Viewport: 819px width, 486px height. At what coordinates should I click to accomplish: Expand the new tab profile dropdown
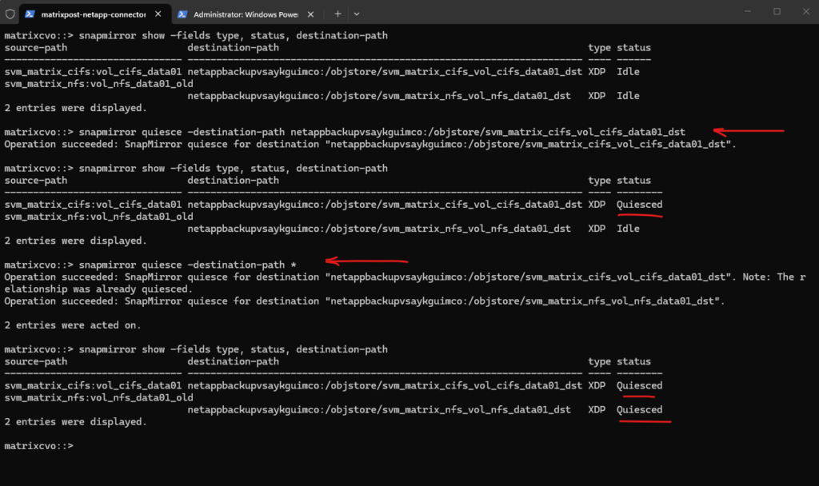click(357, 14)
